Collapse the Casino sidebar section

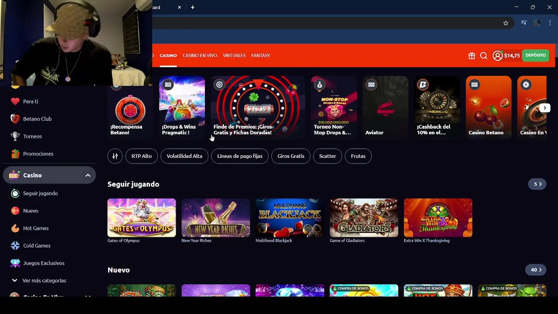click(x=88, y=175)
